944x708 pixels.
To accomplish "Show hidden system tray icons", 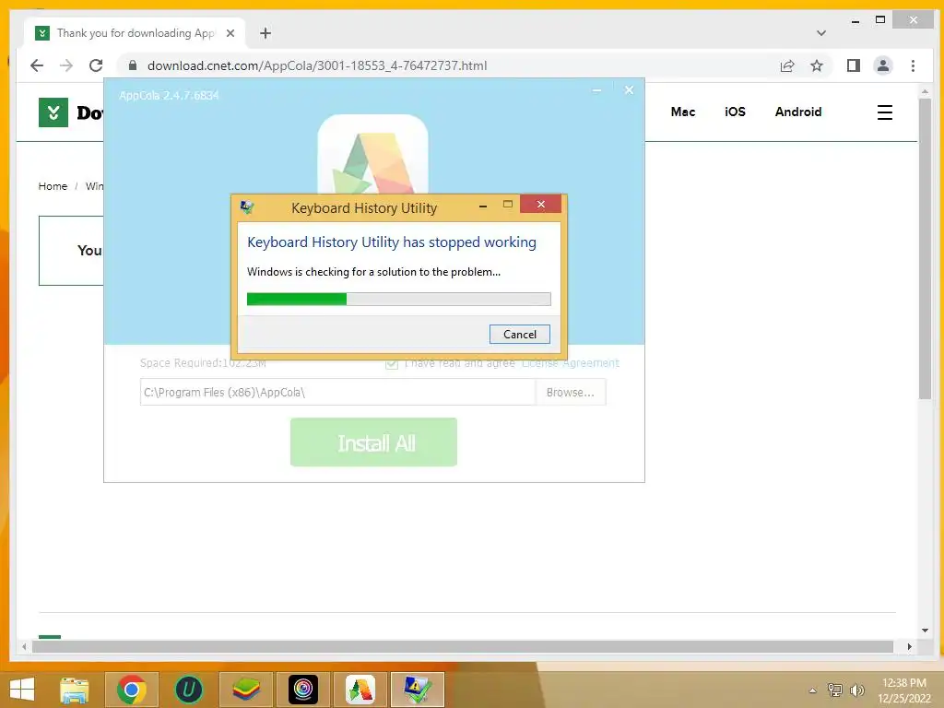I will click(813, 690).
